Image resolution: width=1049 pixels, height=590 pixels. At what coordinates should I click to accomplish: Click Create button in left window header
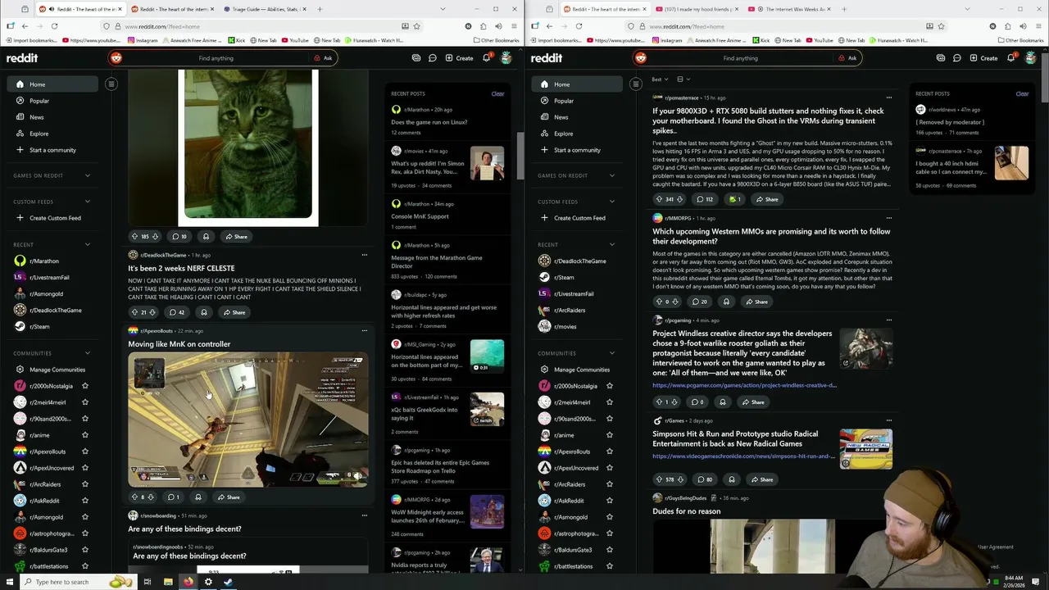[459, 58]
